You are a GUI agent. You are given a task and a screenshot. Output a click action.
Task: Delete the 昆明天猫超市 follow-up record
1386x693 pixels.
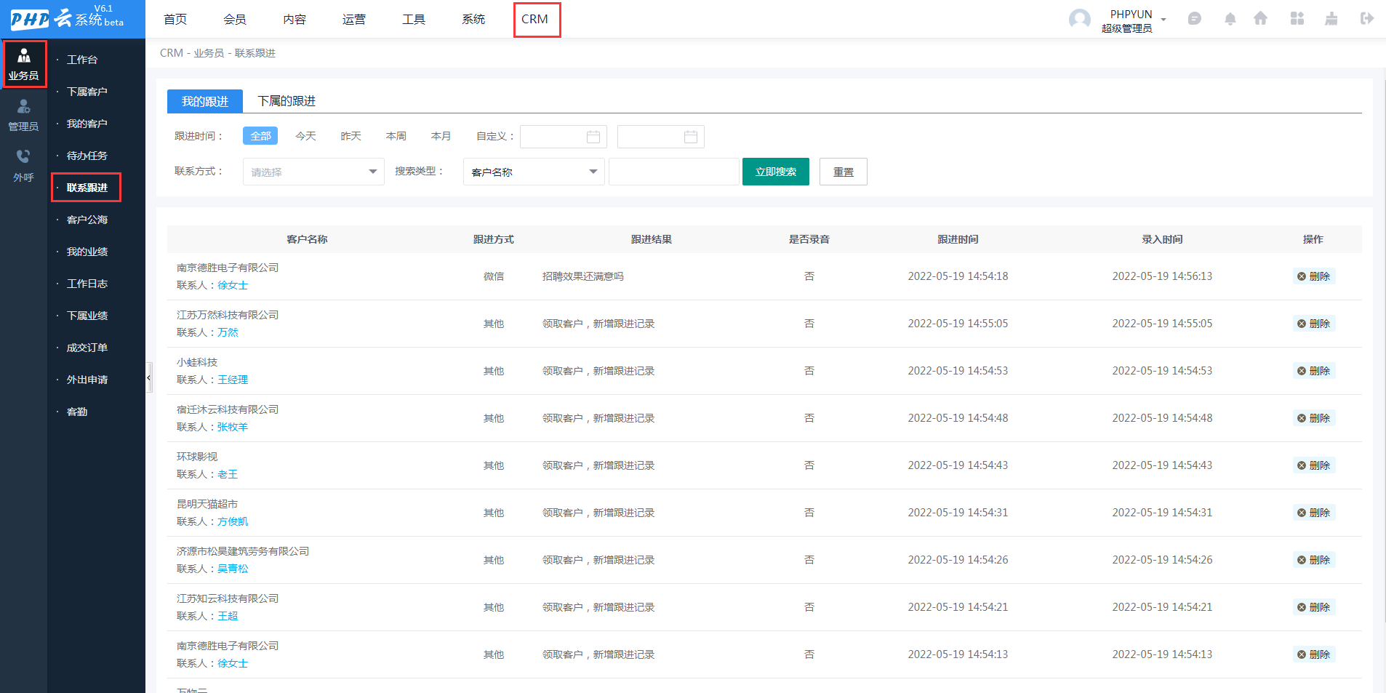pyautogui.click(x=1313, y=513)
